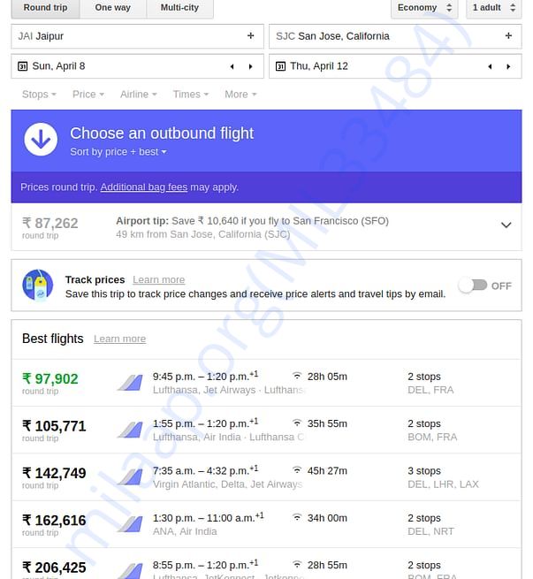Select flight 1:55 p.m. – 1:20 p.m.
The image size is (533, 579).
[x=206, y=423]
